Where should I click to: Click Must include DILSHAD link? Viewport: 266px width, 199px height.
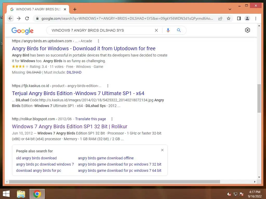74,72
